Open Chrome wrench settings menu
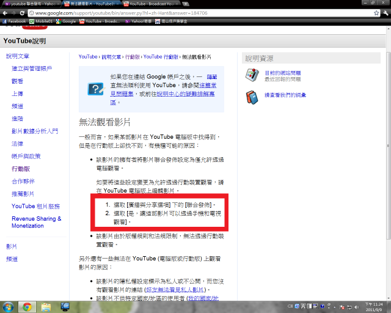 (x=386, y=13)
